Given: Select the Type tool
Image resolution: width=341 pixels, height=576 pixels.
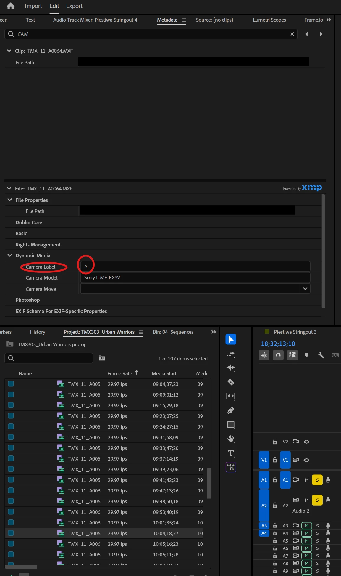Looking at the screenshot, I should (x=231, y=453).
